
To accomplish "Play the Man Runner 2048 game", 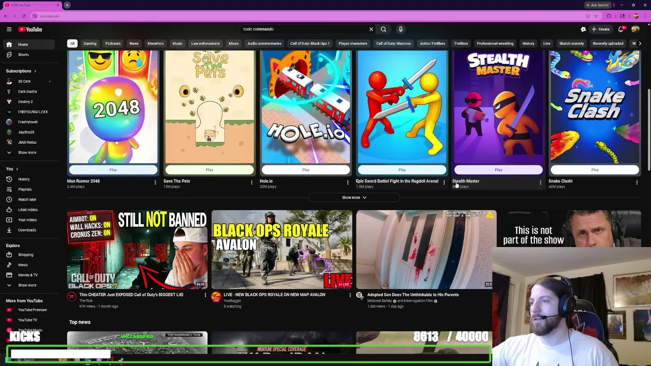I will (x=113, y=170).
